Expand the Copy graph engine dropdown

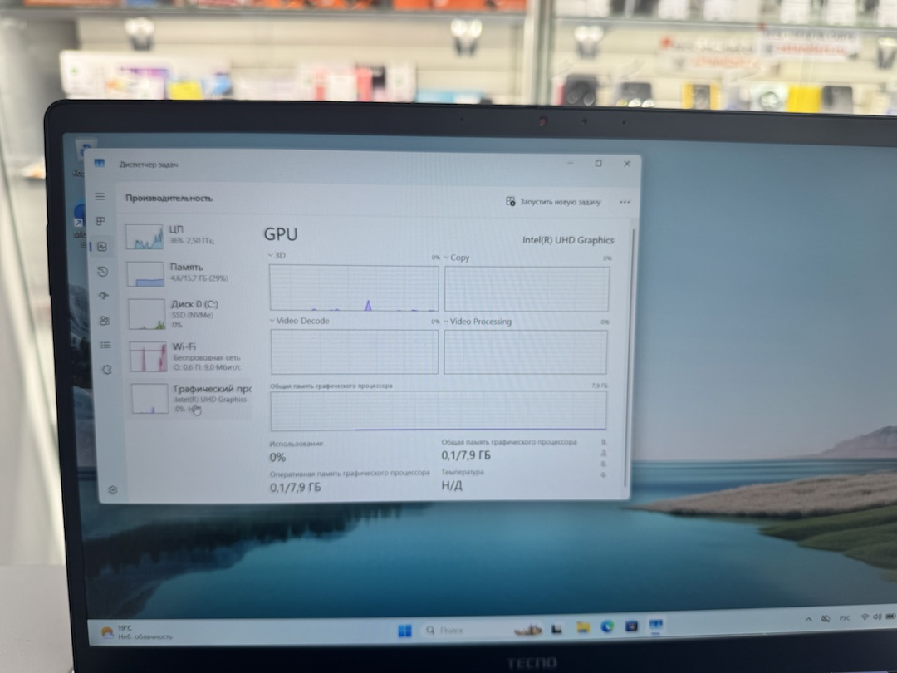[x=457, y=258]
